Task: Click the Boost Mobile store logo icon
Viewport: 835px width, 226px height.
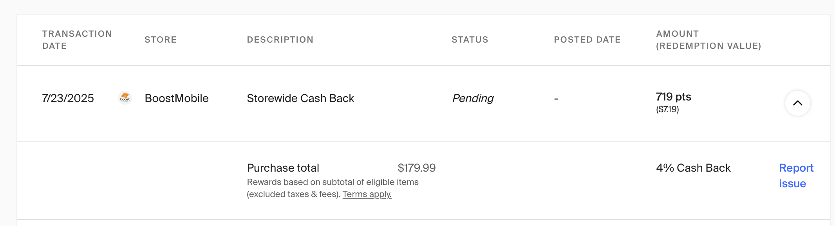Action: pyautogui.click(x=125, y=98)
